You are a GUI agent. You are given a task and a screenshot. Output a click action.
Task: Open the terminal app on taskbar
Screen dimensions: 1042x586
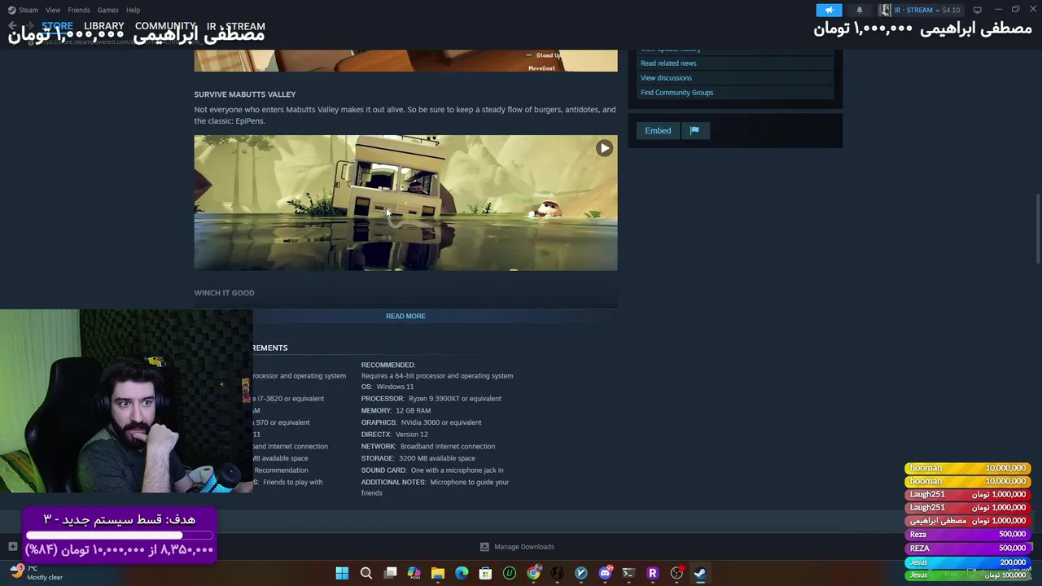pyautogui.click(x=628, y=573)
